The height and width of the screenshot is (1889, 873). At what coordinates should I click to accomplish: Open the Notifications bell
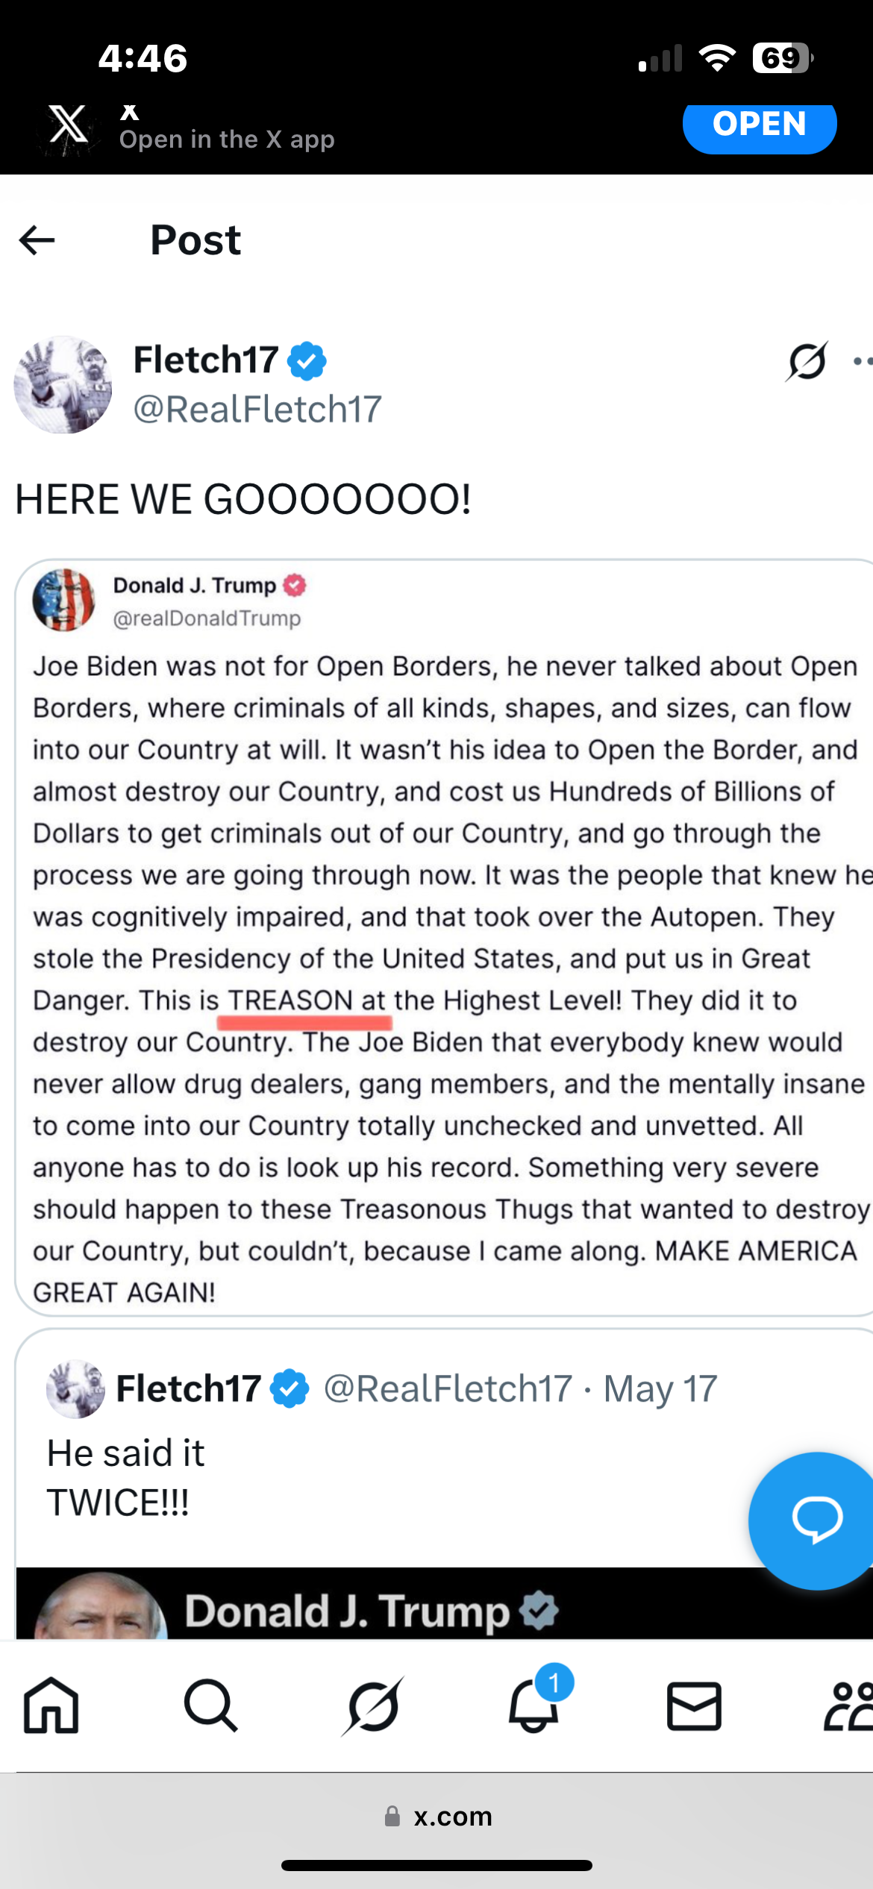point(533,1705)
